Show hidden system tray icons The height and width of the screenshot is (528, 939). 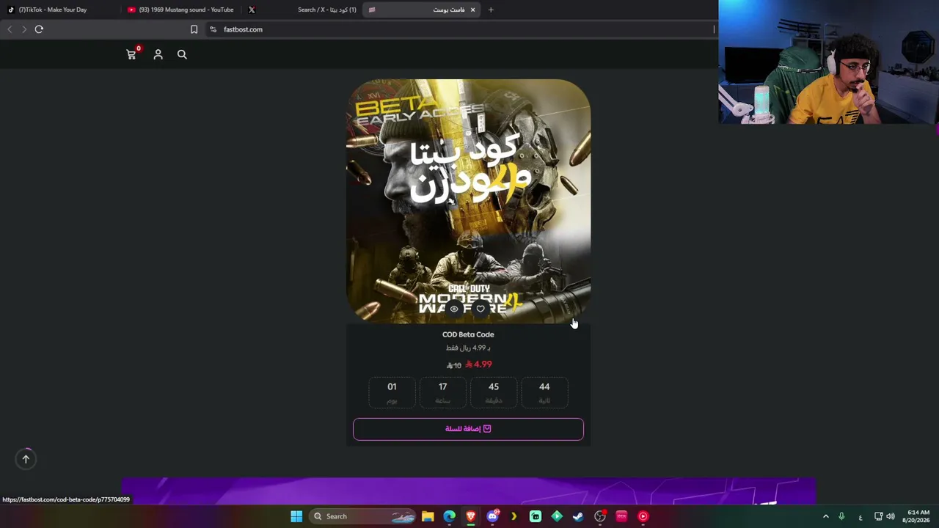pos(825,516)
